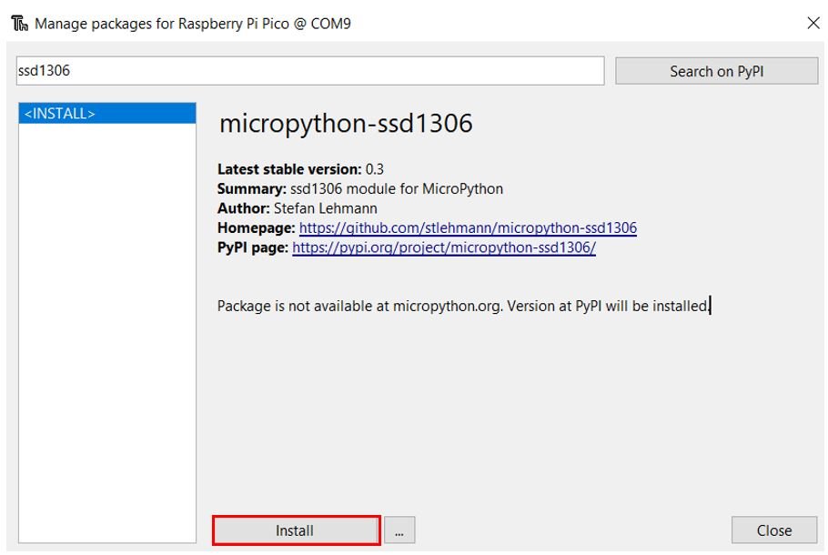This screenshot has width=828, height=555.
Task: Close the package manager with Close button
Action: coord(774,530)
